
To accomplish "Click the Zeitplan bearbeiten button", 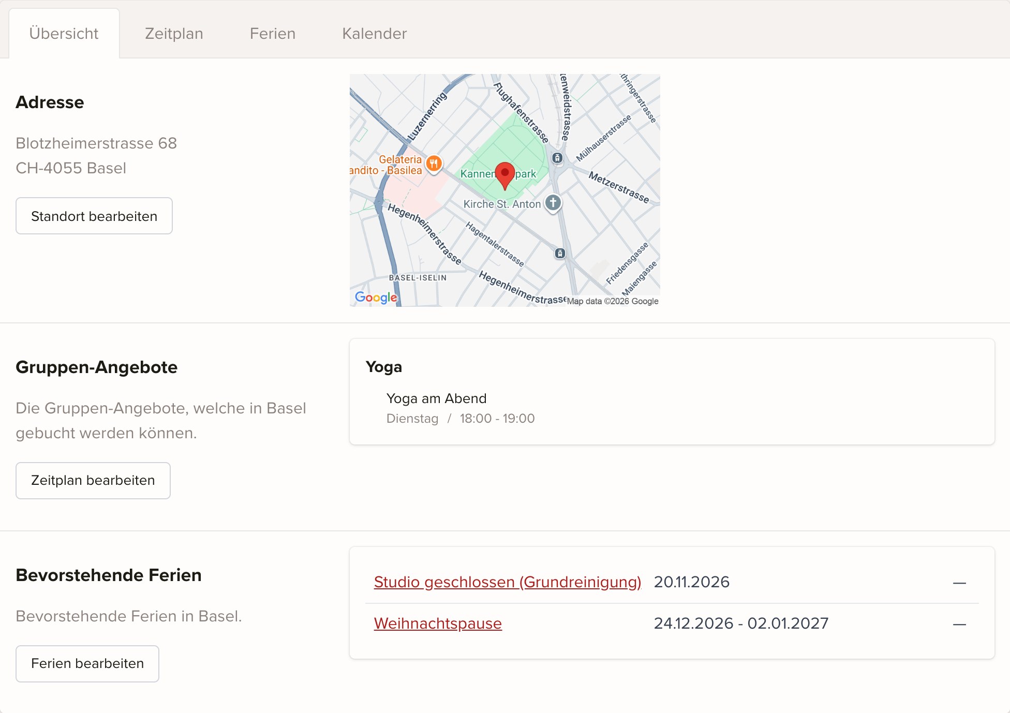I will [x=93, y=480].
